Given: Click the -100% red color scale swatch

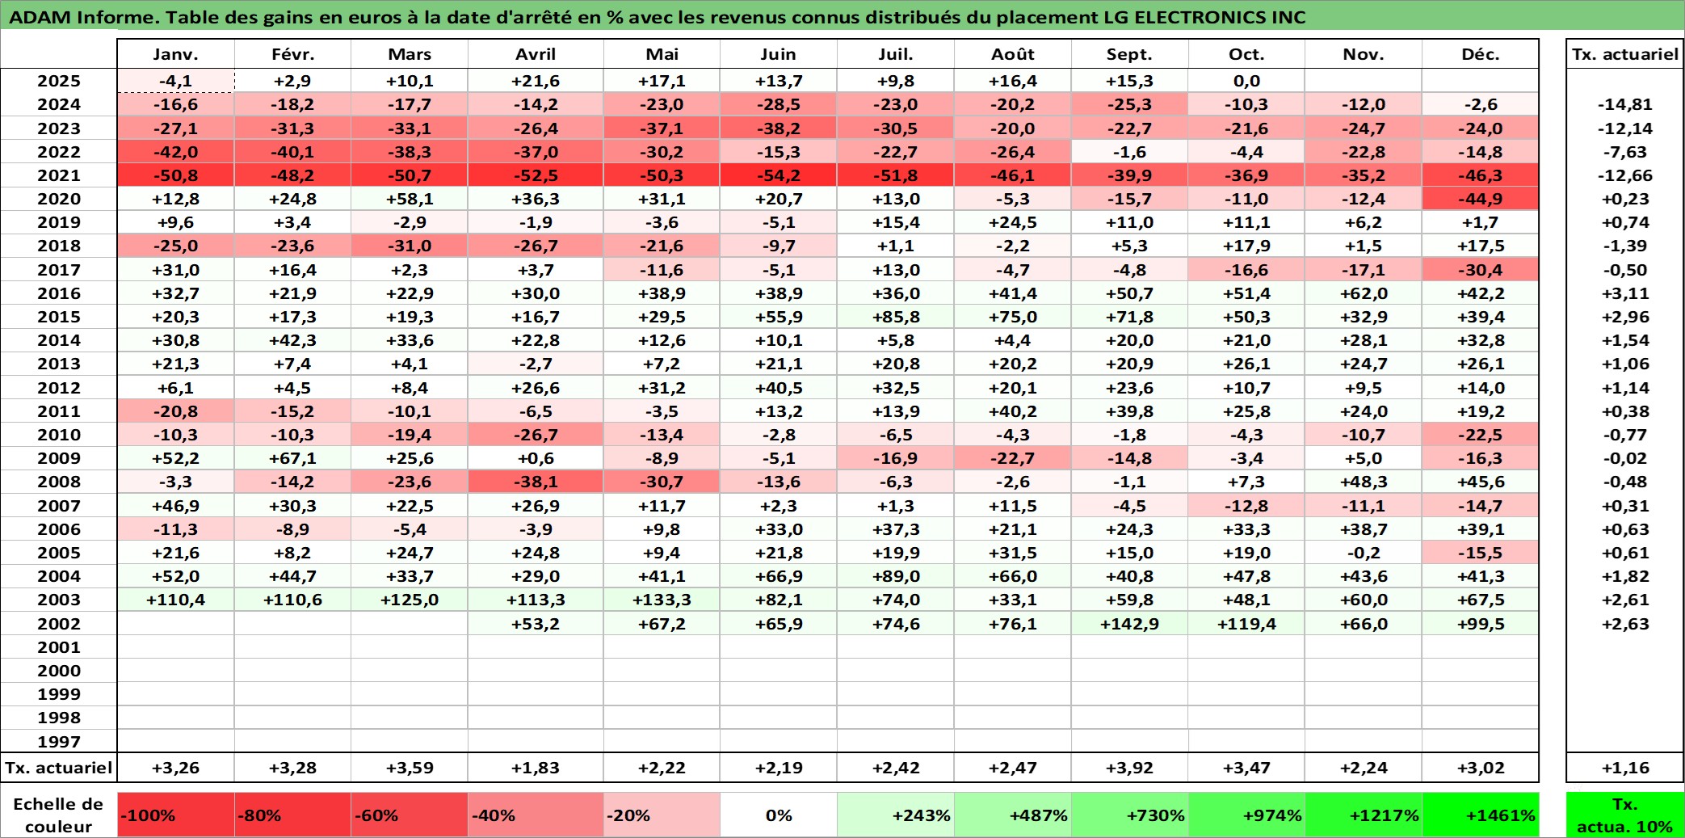Looking at the screenshot, I should coord(176,815).
